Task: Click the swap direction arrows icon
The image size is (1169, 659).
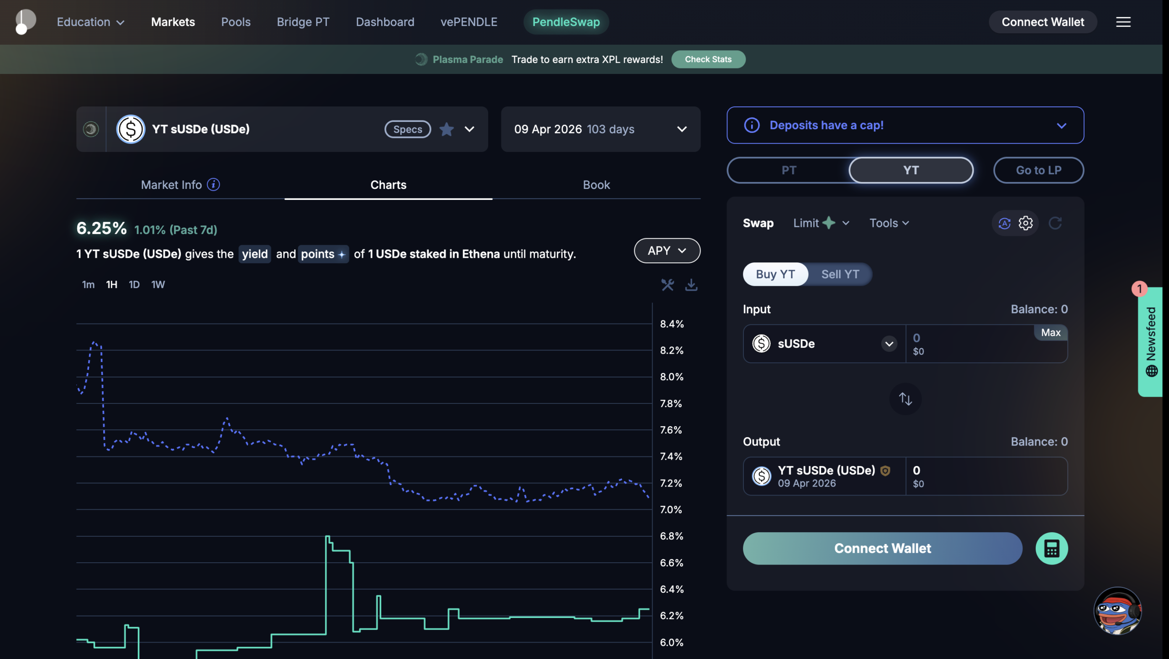Action: point(905,399)
